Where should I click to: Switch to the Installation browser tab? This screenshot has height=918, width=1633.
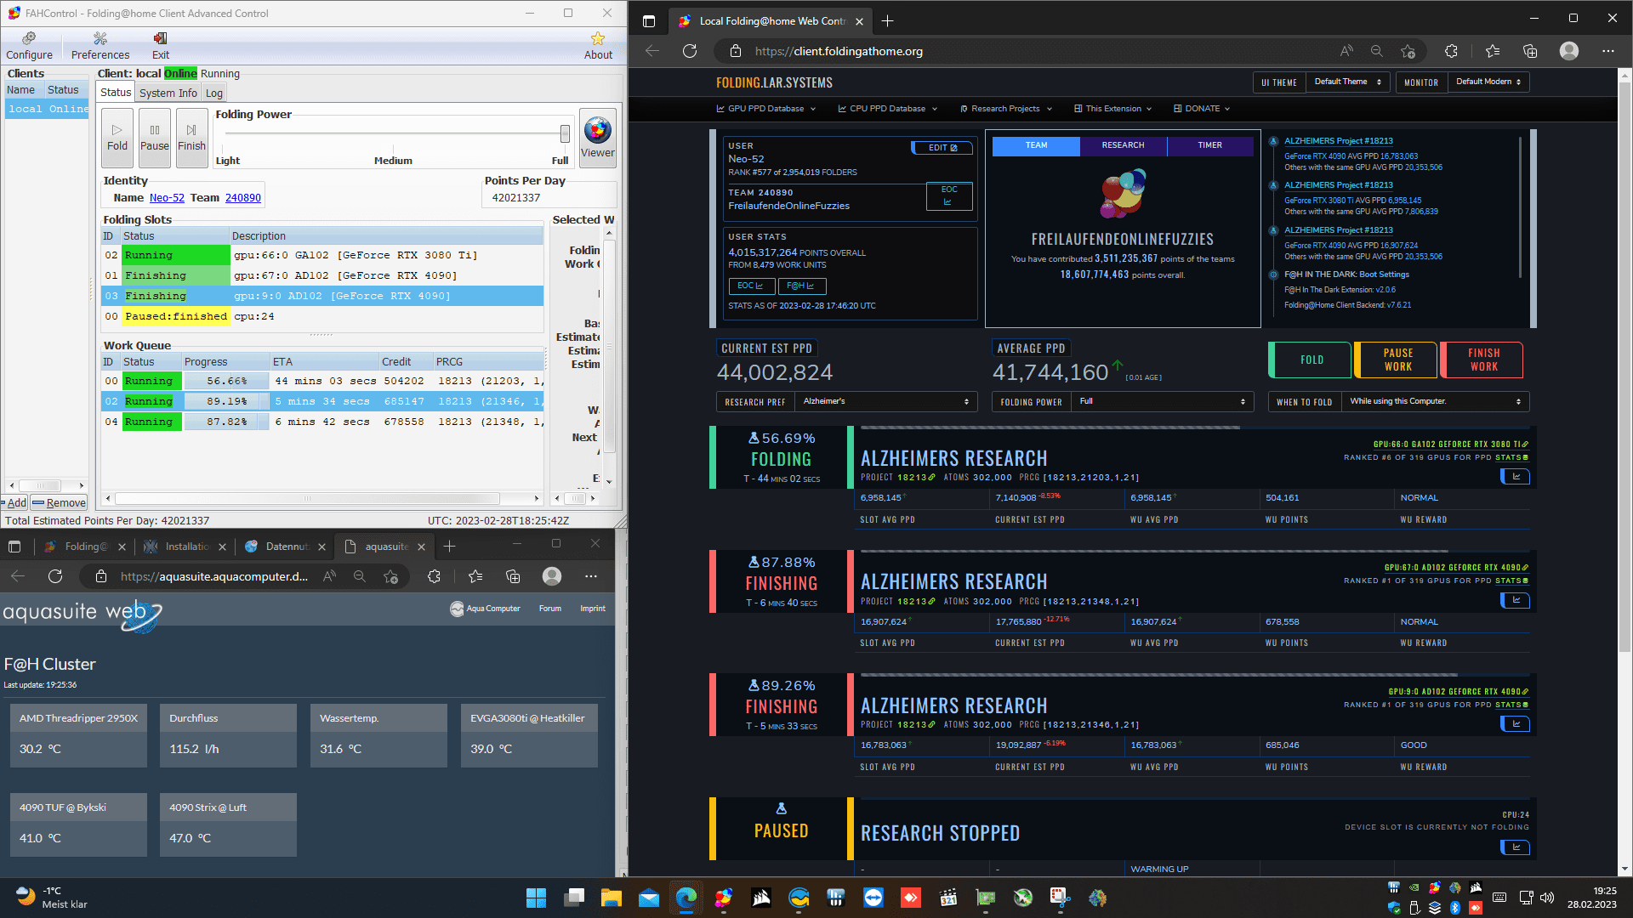pos(186,547)
